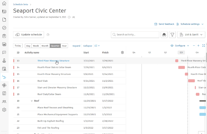This screenshot has height=134, width=207.
Task: Zoom in Gantt with plus icon
Action: (x=198, y=46)
